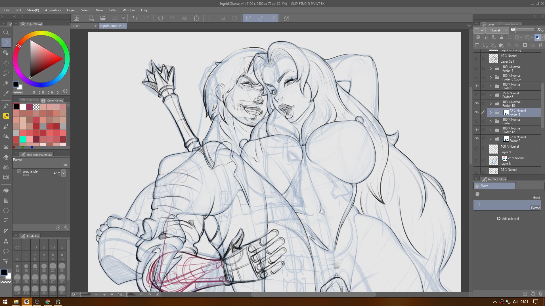Select the Gradient tool
Image resolution: width=545 pixels, height=306 pixels.
[6, 200]
